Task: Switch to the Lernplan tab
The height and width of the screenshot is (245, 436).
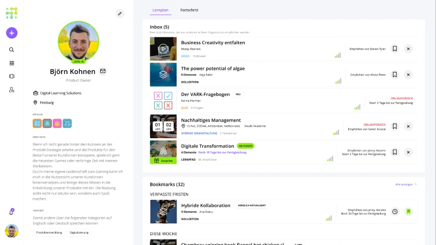Action: (x=160, y=10)
